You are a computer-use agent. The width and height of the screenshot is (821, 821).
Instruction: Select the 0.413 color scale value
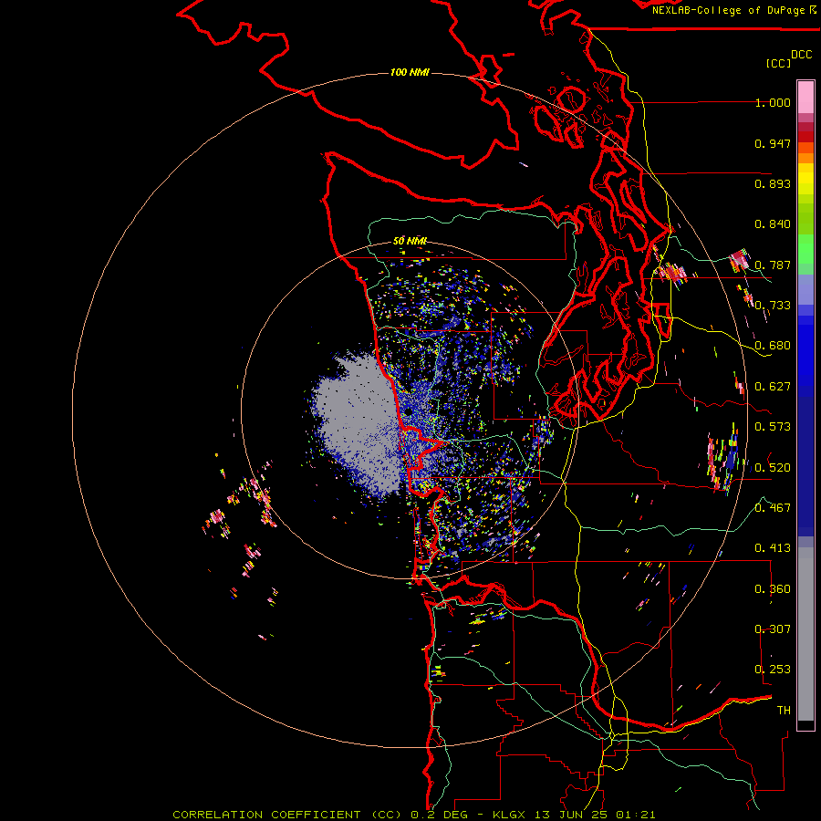[773, 548]
